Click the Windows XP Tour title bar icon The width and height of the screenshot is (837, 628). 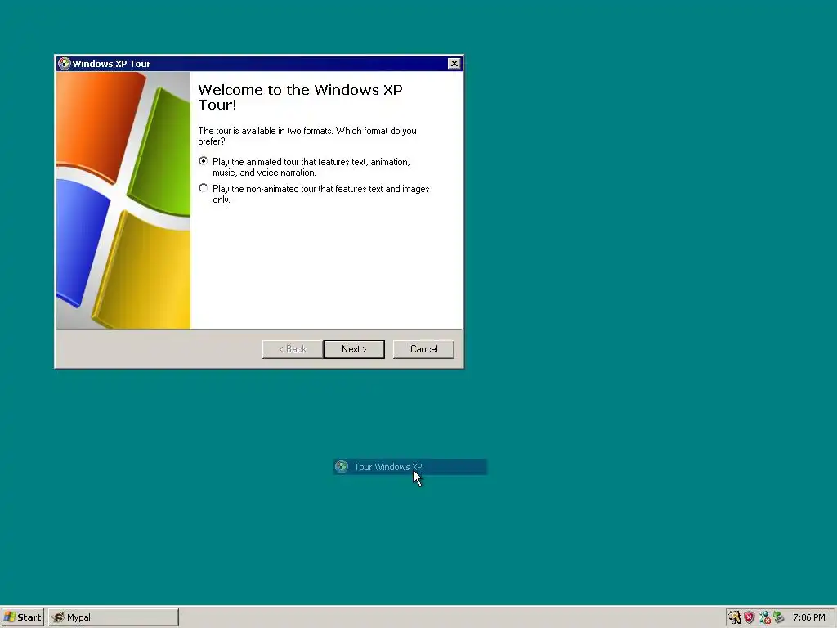coord(64,64)
